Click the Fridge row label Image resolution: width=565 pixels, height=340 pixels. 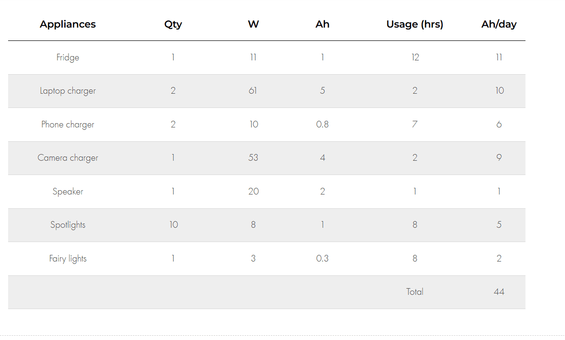(x=68, y=58)
